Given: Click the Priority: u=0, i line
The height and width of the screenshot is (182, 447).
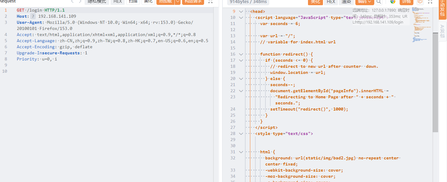Looking at the screenshot, I should coord(37,59).
